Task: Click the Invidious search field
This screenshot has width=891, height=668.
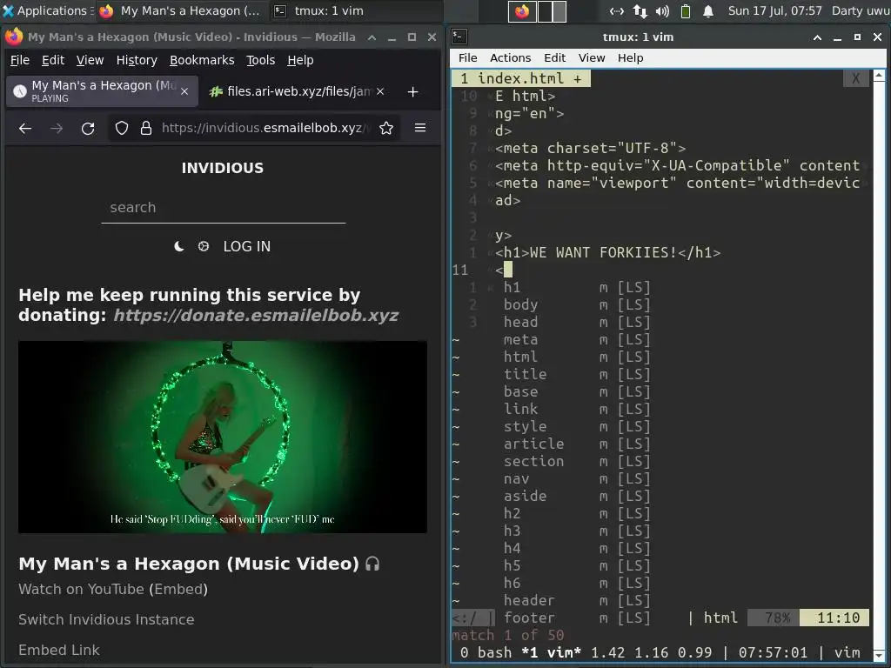Action: [224, 208]
